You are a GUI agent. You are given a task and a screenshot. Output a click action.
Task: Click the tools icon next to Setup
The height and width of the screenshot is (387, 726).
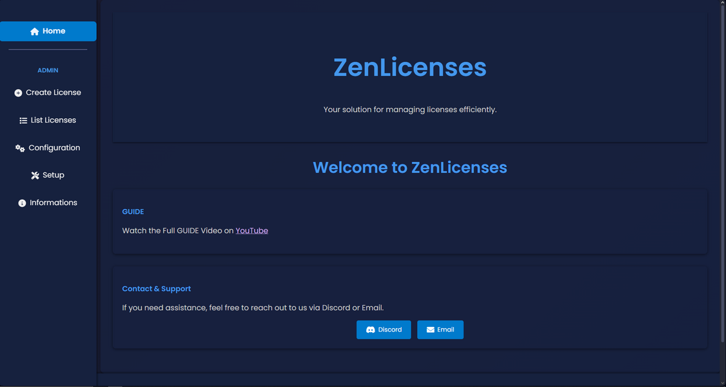tap(35, 175)
